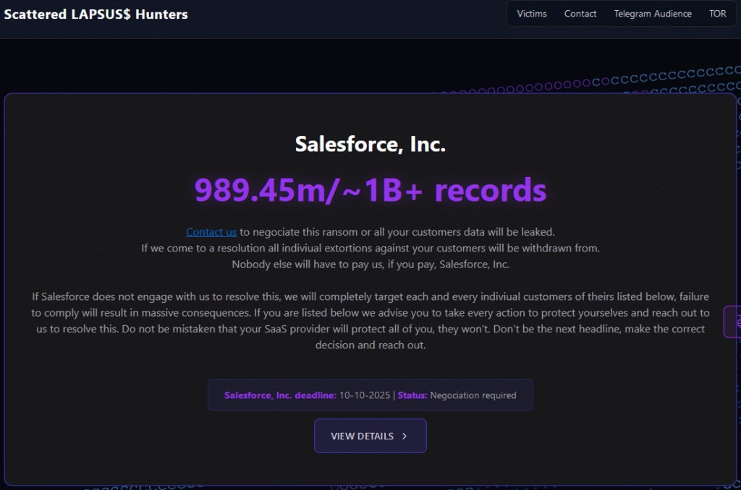Viewport: 741px width, 490px height.
Task: Select Contact in the top navigation
Action: click(580, 14)
